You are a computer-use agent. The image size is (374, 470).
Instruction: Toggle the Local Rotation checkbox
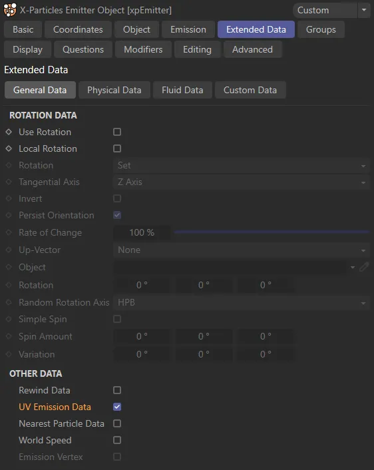tap(117, 148)
